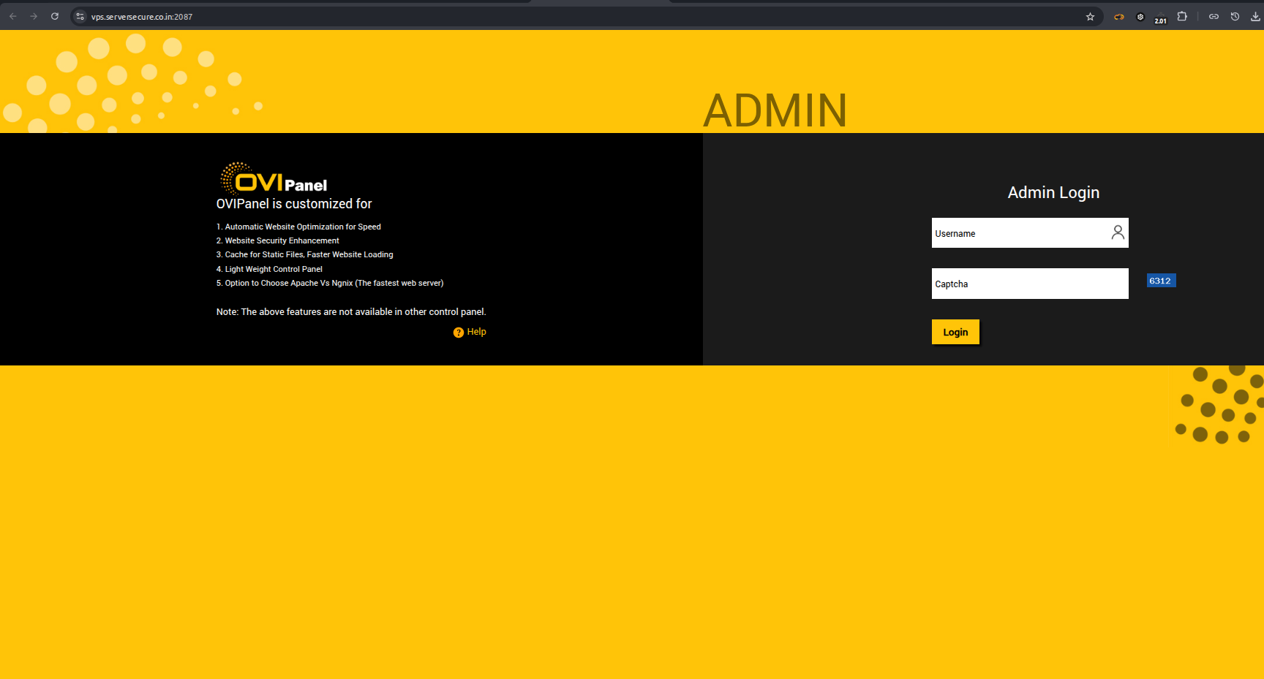Screen dimensions: 1264x679
Task: Open the Help link
Action: pyautogui.click(x=476, y=332)
